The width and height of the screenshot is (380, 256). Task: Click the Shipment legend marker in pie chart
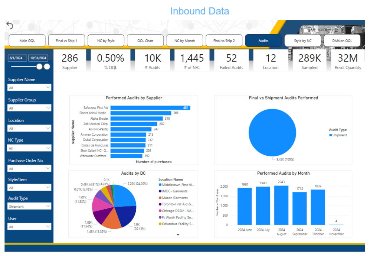[331, 135]
